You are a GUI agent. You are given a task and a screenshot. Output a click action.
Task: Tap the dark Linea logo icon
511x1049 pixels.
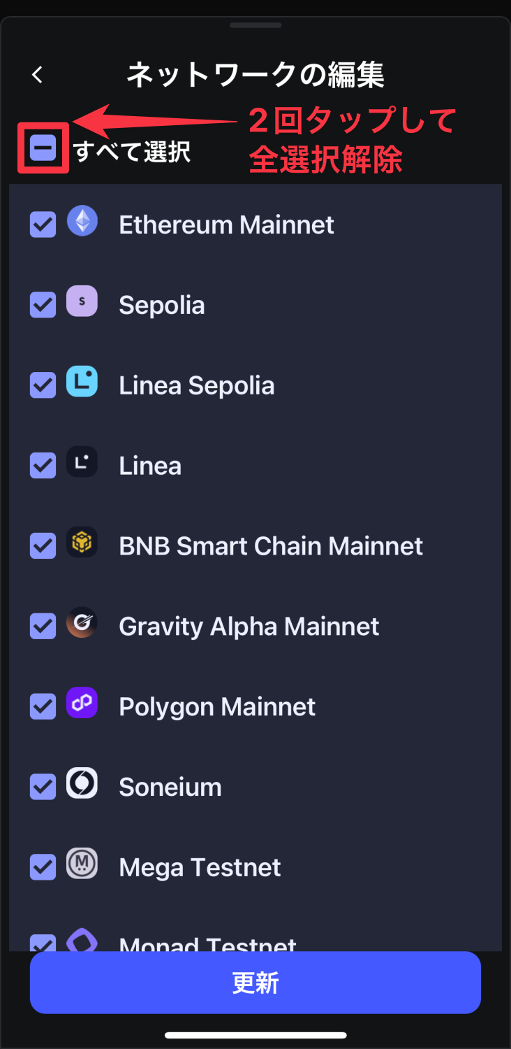[82, 462]
